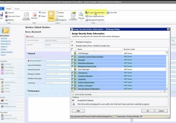
Task: Open Opportunities under Sales
Action: (x=8, y=82)
